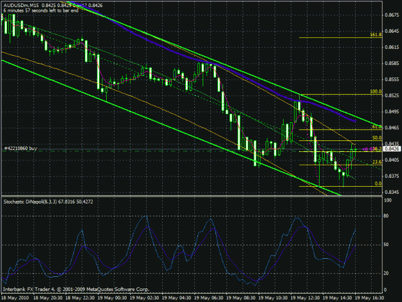The image size is (402, 302).
Task: Click the '6 minutes 57 seconds left to bar end' text
Action: click(41, 10)
